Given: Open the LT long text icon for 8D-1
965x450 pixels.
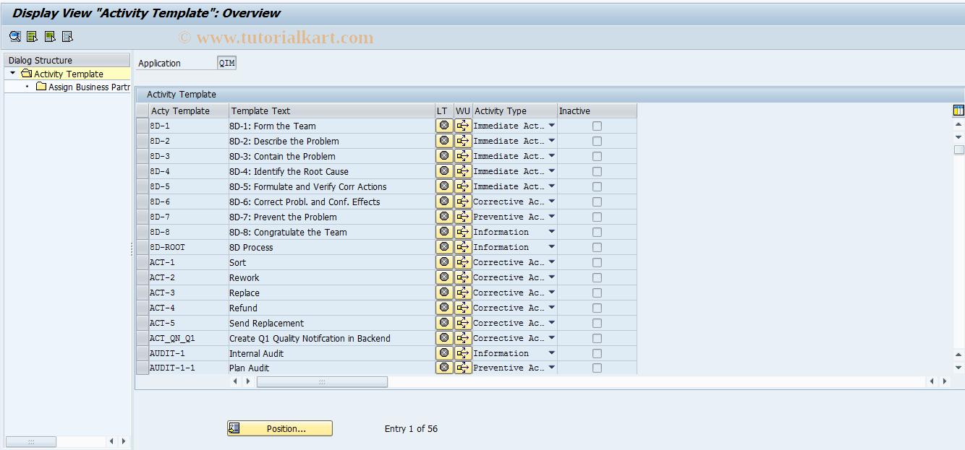Looking at the screenshot, I should 443,125.
